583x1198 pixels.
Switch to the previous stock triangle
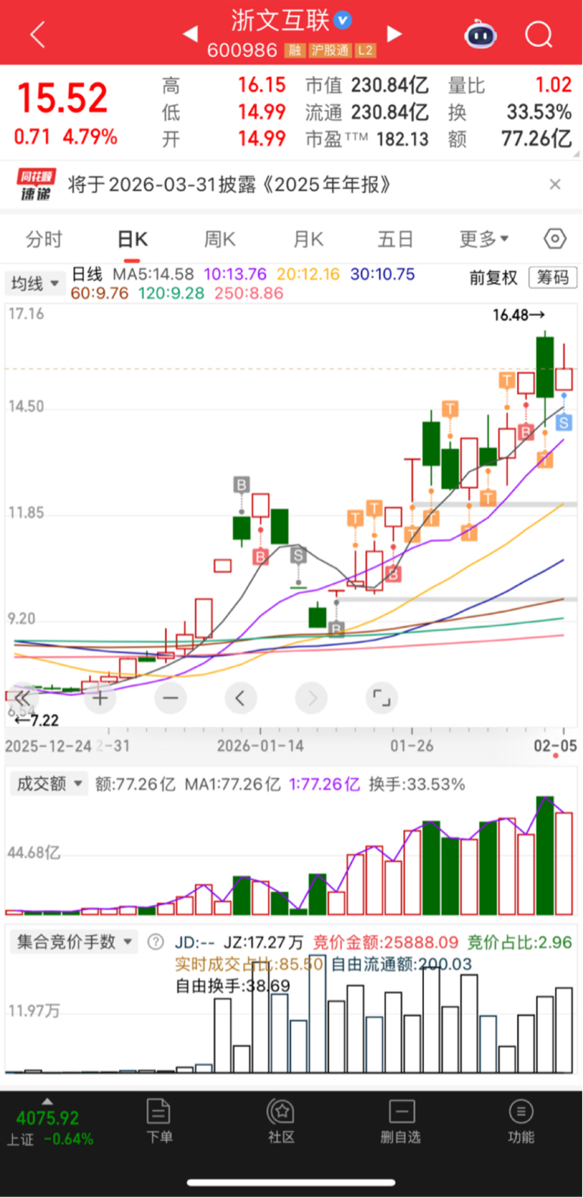tap(190, 33)
